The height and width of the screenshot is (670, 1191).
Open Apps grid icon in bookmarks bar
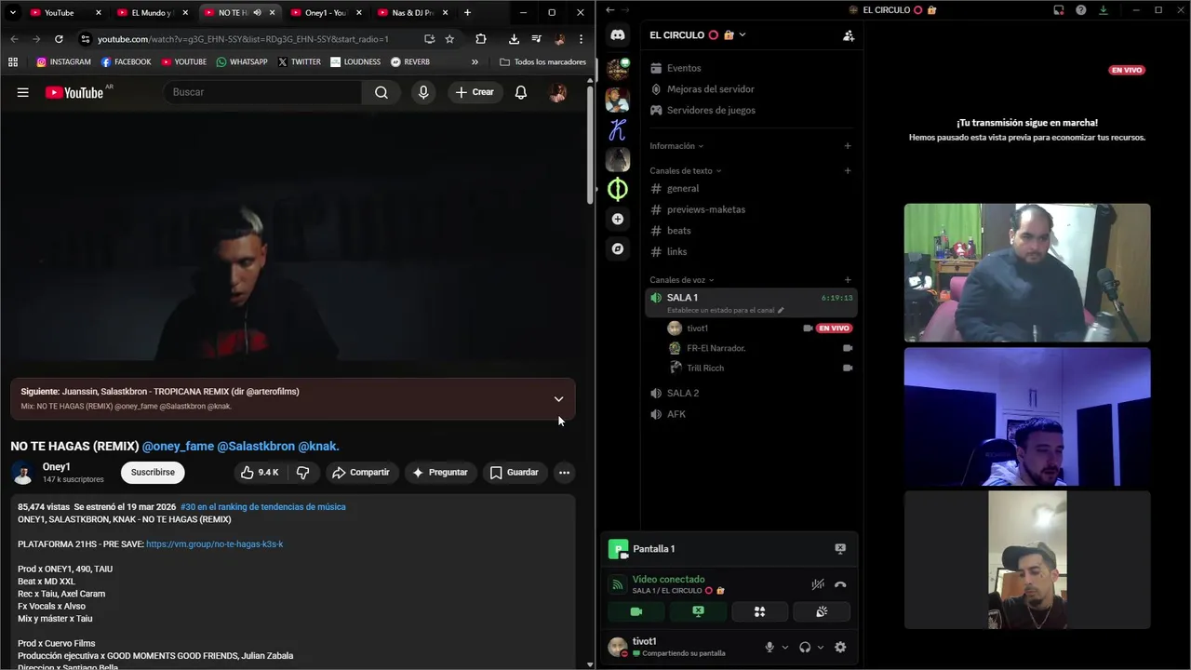coord(13,61)
